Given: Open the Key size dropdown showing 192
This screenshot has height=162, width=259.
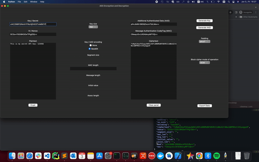Looking at the screenshot, I should [x=93, y=27].
